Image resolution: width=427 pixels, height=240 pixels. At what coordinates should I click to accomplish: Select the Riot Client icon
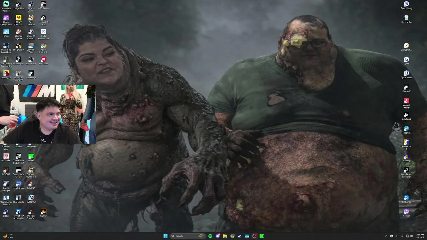(x=43, y=61)
